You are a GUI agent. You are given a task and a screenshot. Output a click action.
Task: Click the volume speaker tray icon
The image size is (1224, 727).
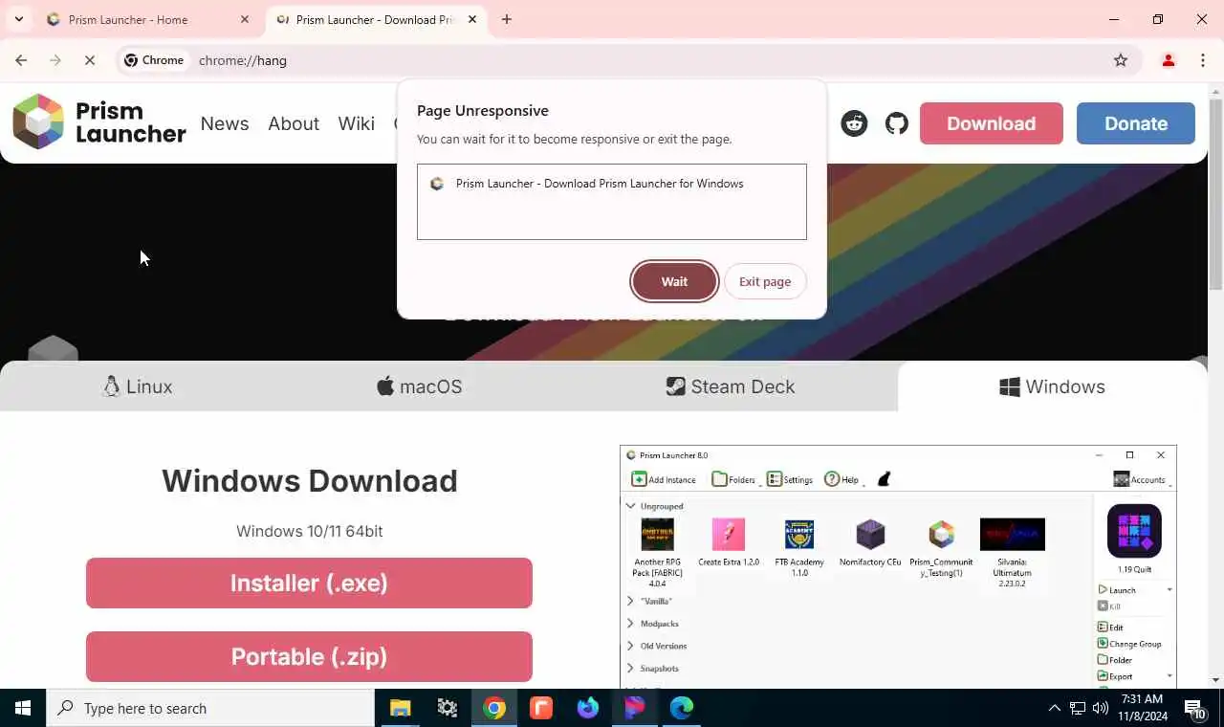(x=1100, y=708)
